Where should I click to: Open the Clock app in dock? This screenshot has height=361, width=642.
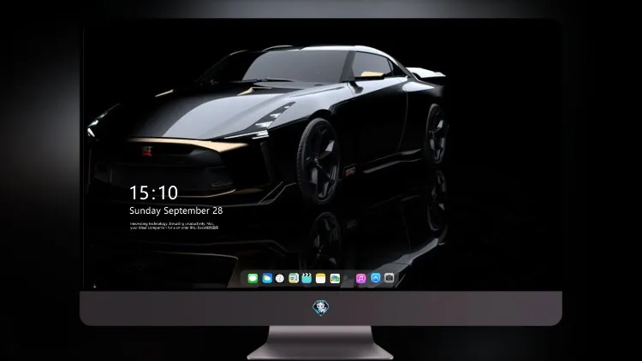tap(280, 279)
